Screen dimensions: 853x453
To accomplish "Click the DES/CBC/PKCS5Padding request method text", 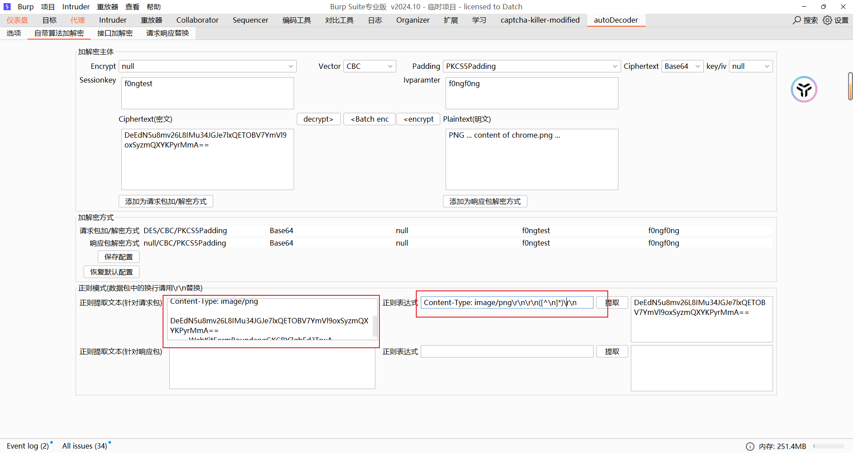I will pos(185,230).
